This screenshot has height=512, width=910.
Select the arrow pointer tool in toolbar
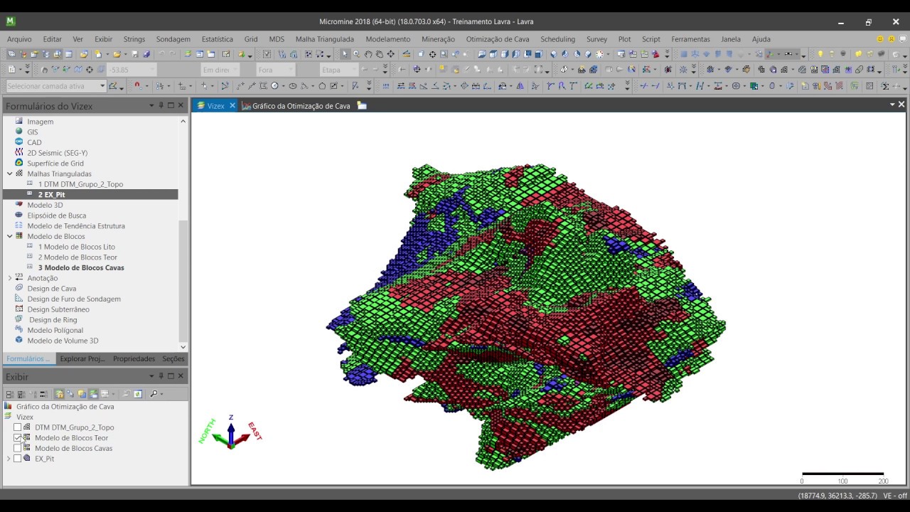[345, 54]
